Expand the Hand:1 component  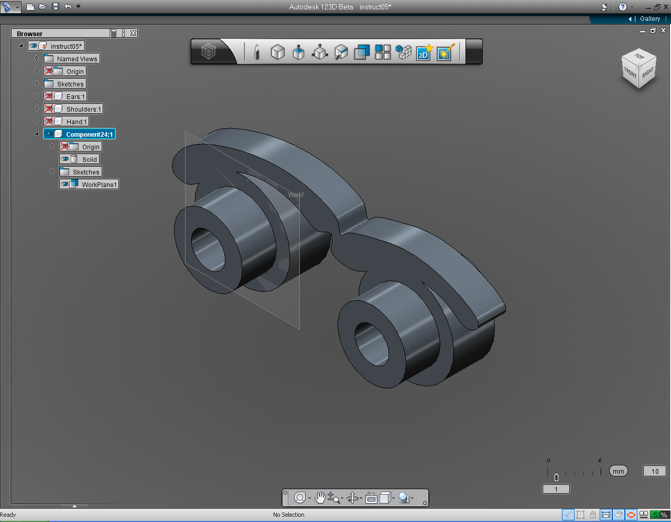tap(37, 122)
